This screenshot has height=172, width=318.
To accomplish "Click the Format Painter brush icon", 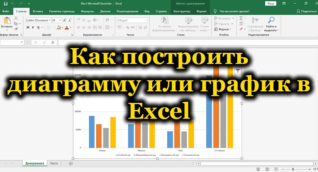I will click(16, 28).
